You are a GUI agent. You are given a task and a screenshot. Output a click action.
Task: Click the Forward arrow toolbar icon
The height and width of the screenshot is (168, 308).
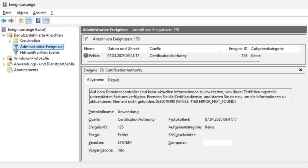click(11, 21)
